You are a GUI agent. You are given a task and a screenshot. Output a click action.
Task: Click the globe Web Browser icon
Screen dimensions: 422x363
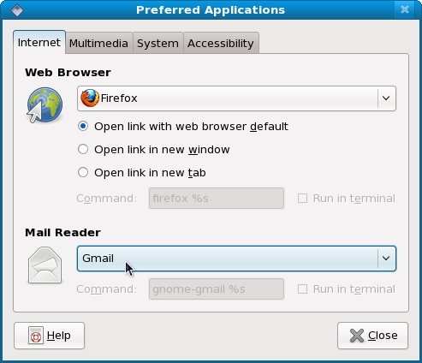[45, 105]
